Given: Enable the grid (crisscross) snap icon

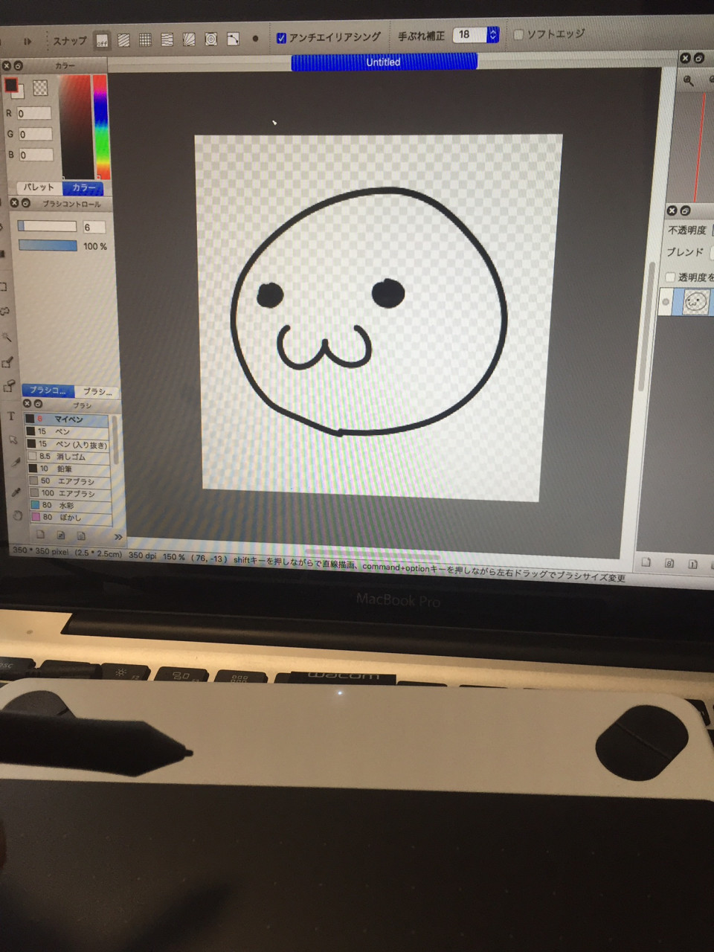Looking at the screenshot, I should 145,40.
